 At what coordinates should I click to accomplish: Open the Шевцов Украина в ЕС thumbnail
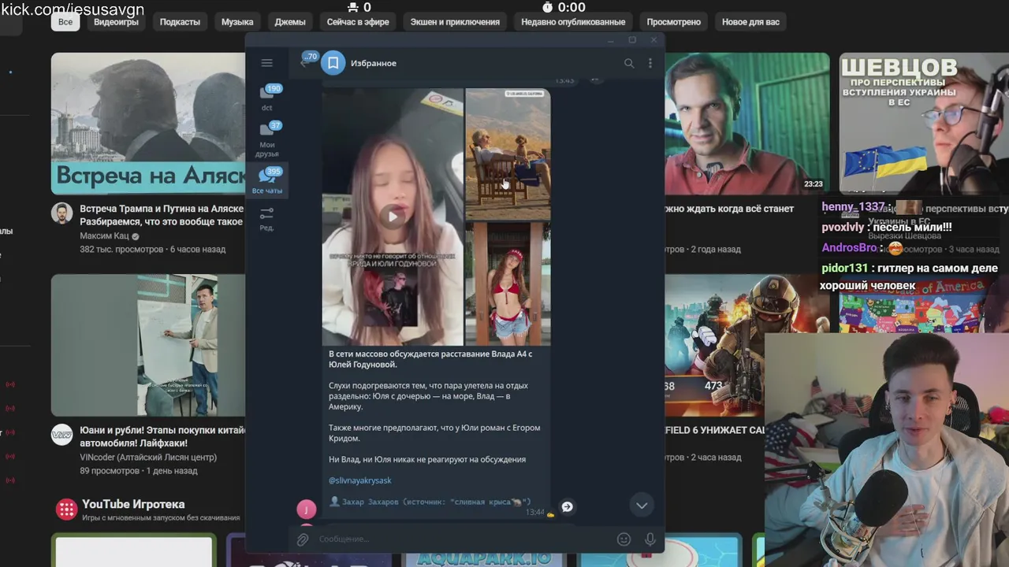pyautogui.click(x=924, y=124)
